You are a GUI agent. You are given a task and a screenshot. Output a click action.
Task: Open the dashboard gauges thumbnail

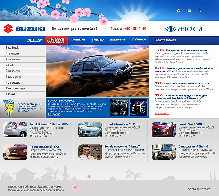point(138,108)
